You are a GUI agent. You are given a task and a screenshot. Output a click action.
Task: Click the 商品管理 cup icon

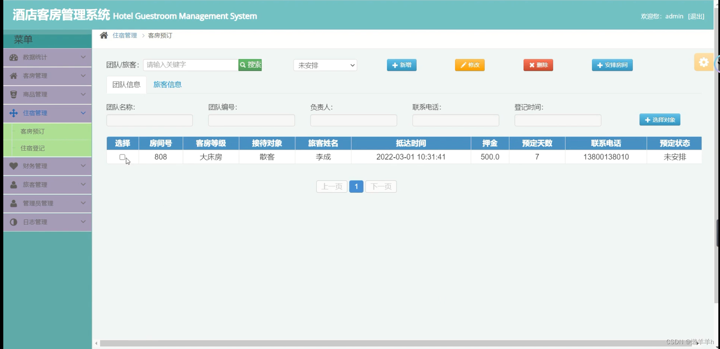pos(14,94)
